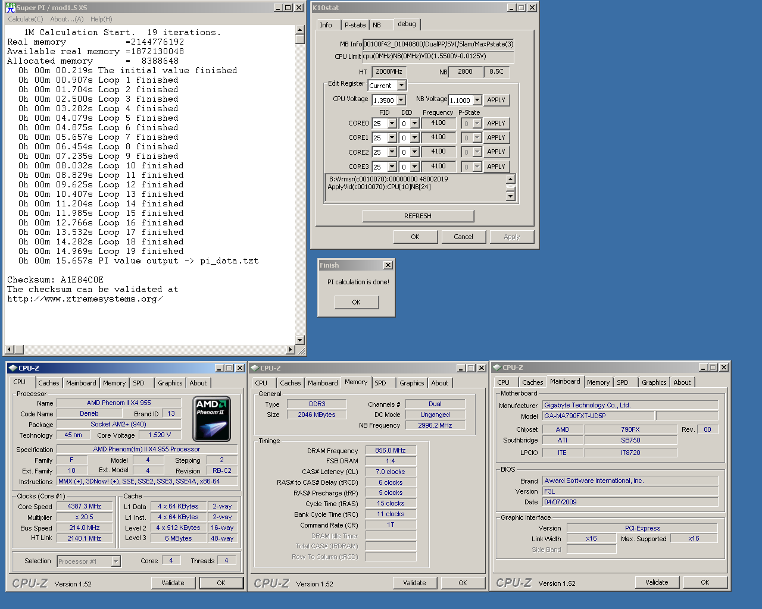Expand the Edit Register Current dropdown

click(x=402, y=86)
